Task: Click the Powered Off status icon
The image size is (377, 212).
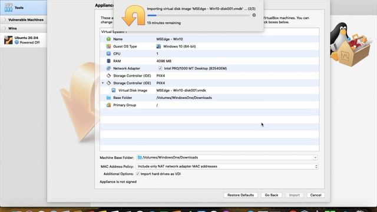Action: coord(16,42)
